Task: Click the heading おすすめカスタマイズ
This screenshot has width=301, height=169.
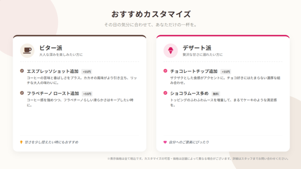Action: (151, 14)
